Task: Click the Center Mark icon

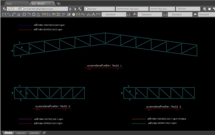Action: click(x=74, y=14)
